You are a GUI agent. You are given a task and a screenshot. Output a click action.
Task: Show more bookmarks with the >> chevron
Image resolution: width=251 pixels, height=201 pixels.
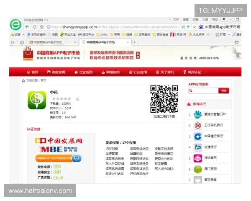coord(208,34)
